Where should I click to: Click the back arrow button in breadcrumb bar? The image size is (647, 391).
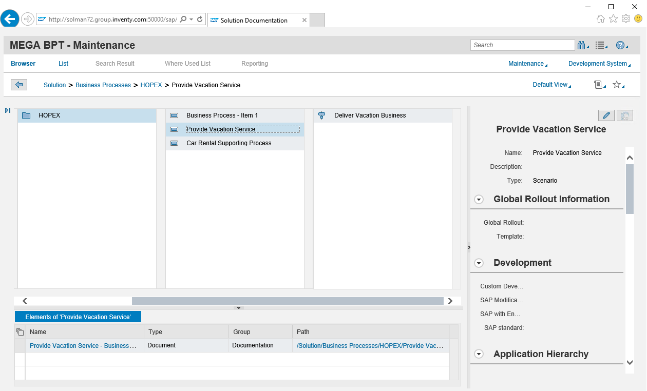[19, 85]
